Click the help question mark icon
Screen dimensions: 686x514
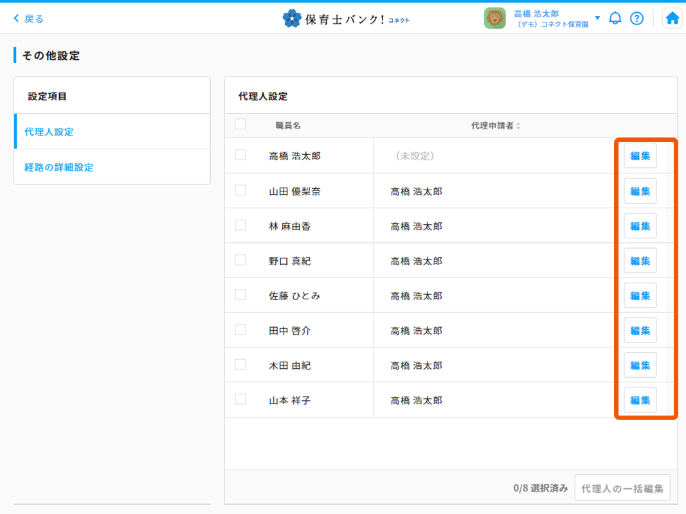pyautogui.click(x=636, y=19)
